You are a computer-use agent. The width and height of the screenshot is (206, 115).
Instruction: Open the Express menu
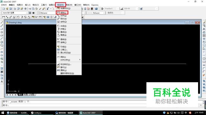pos(95,5)
